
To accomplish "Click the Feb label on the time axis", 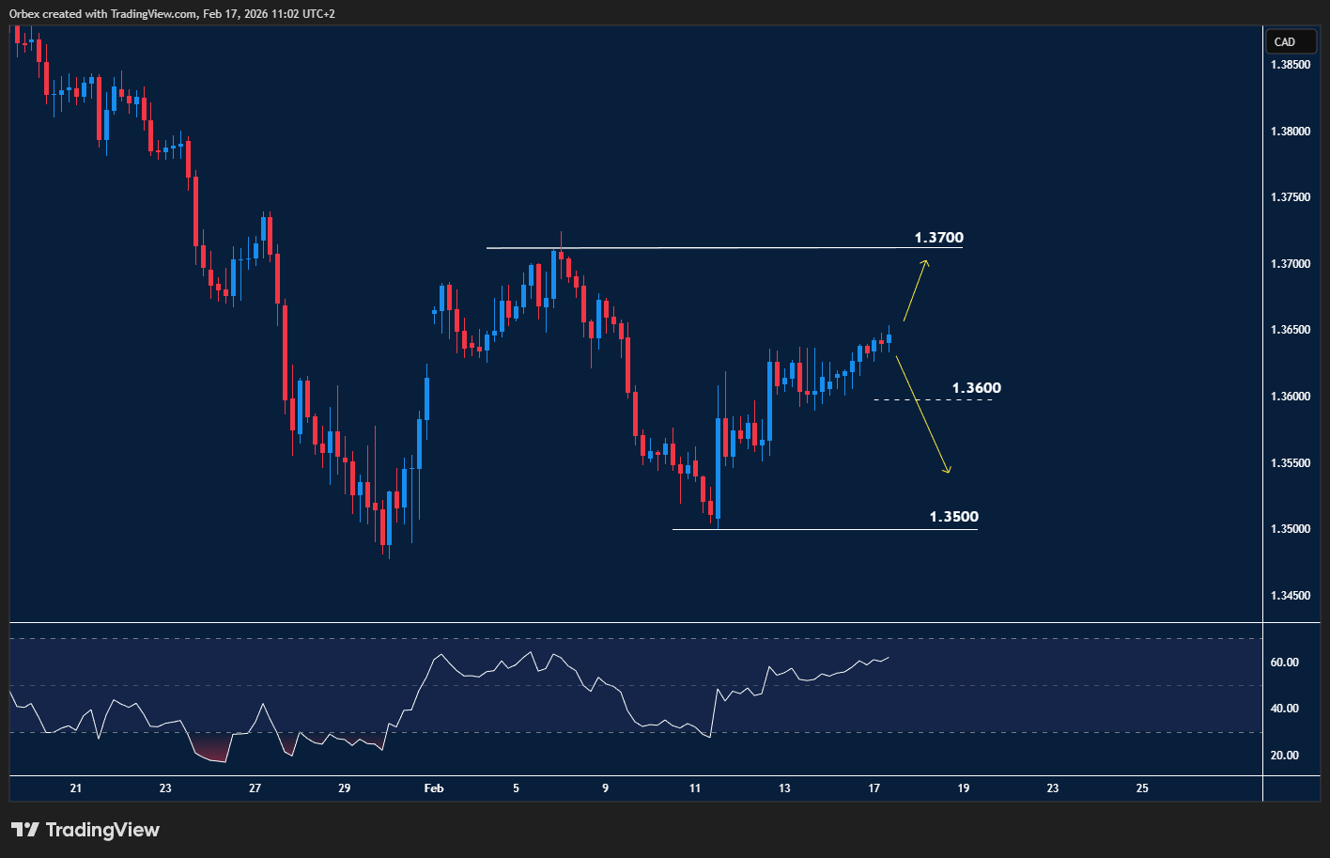I will click(433, 788).
